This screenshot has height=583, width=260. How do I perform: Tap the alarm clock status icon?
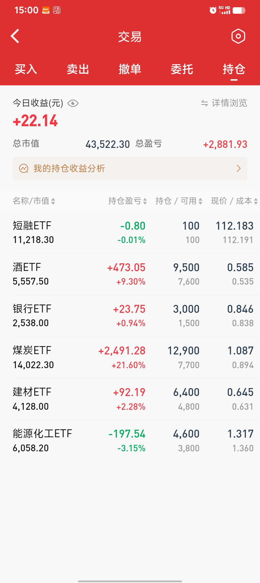213,10
